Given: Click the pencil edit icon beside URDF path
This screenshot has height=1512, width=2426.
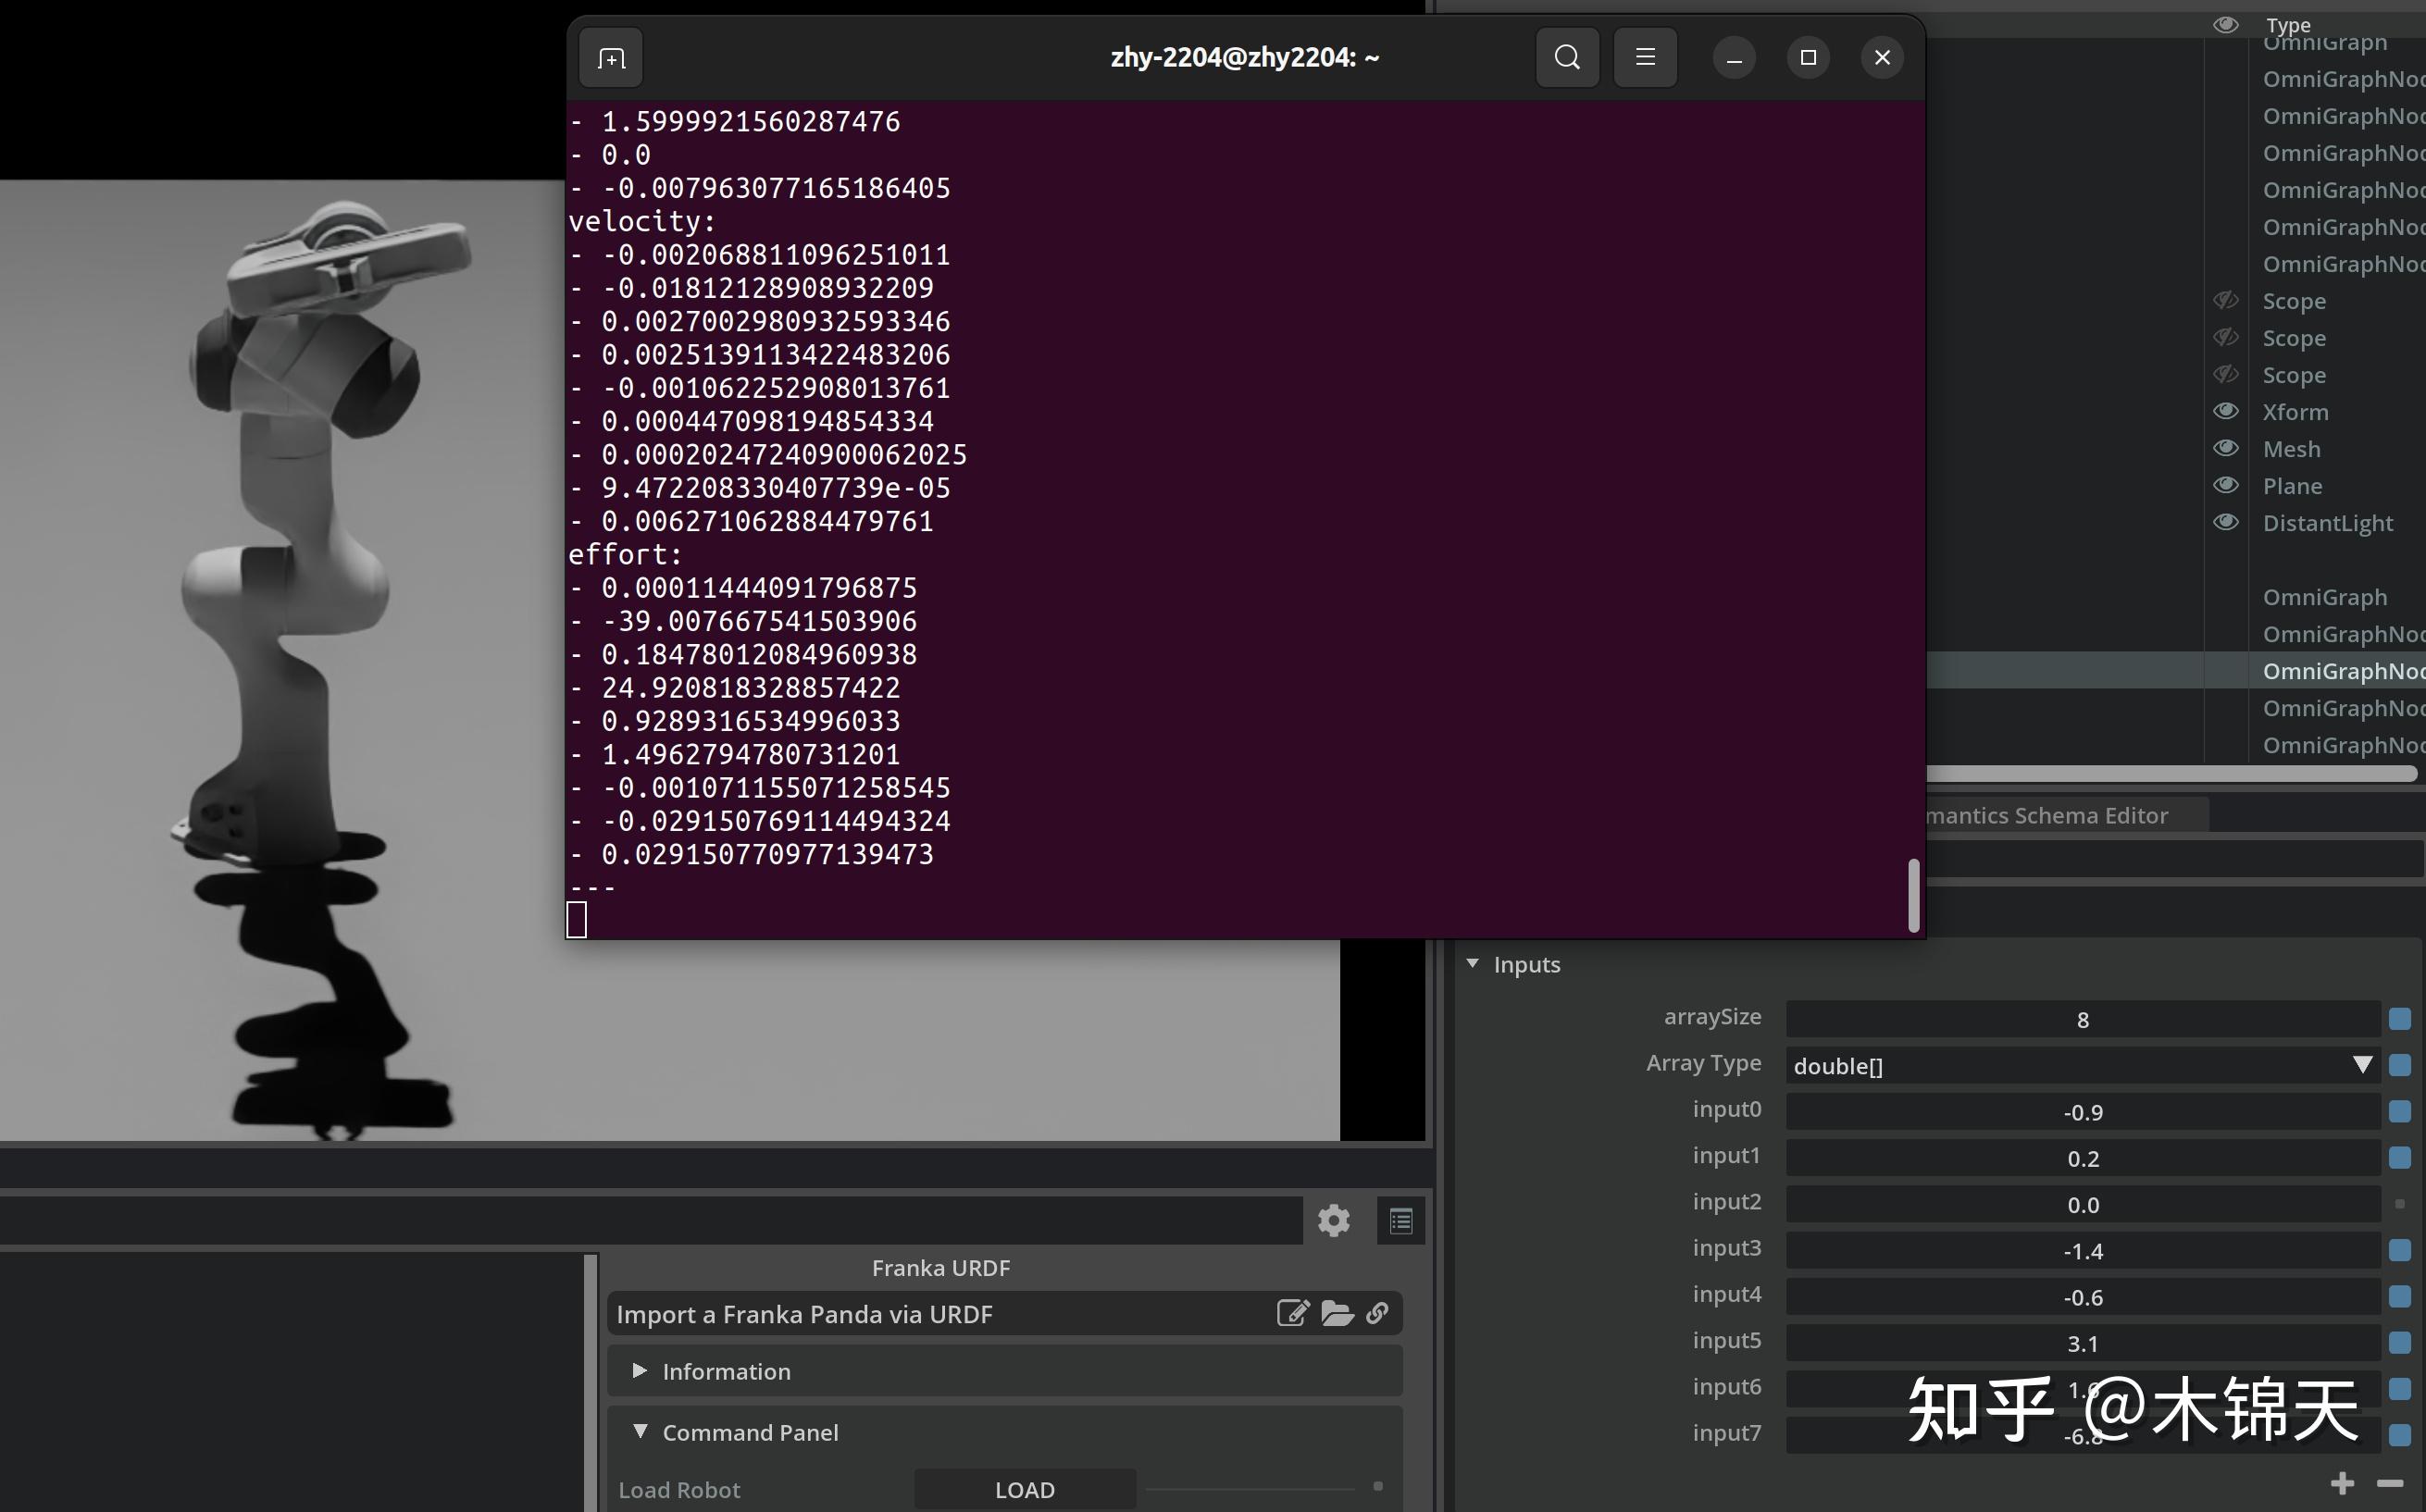Looking at the screenshot, I should (x=1294, y=1313).
